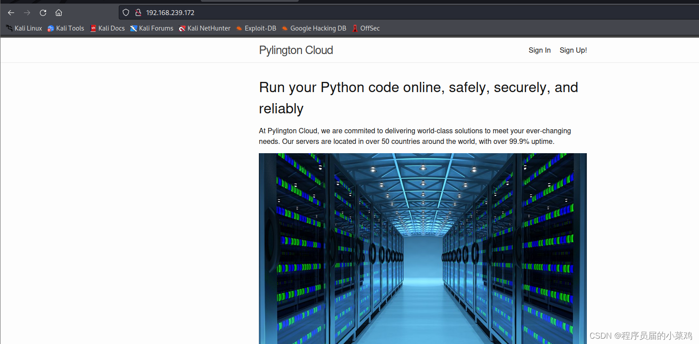699x344 pixels.
Task: Open Kali Linux bookmark
Action: coord(24,28)
